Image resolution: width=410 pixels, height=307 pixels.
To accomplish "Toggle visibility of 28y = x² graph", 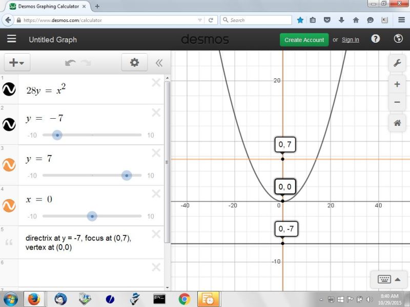I will 9,89.
